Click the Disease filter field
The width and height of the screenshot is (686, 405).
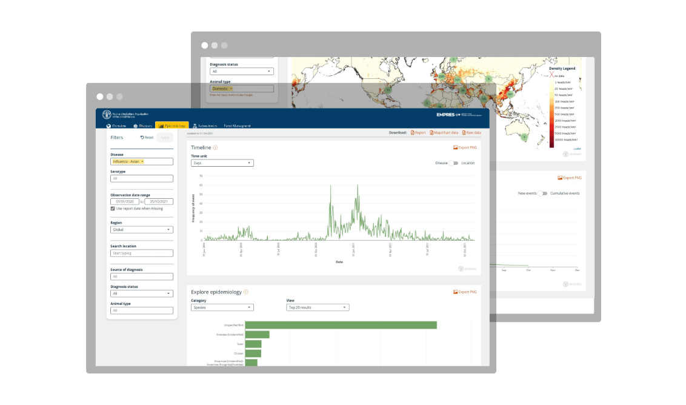coord(142,161)
